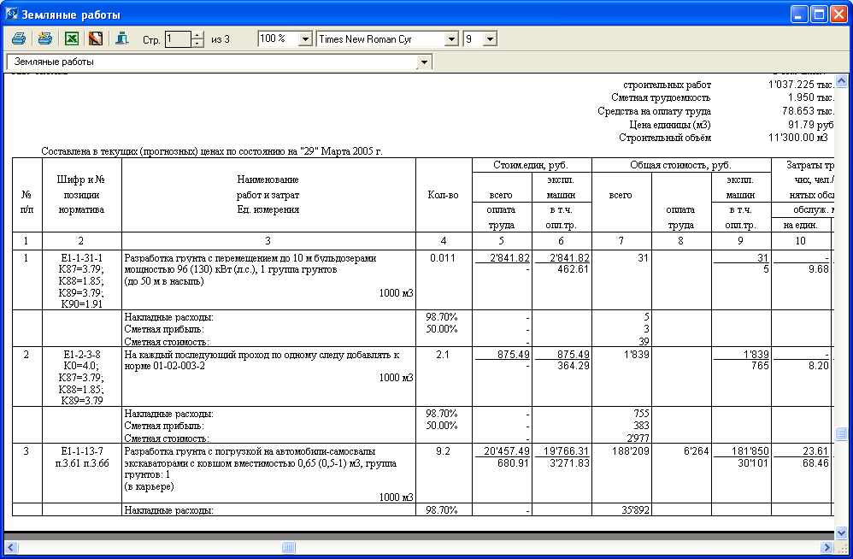The width and height of the screenshot is (853, 559).
Task: Click the vertical scrollbar up arrow
Action: pos(841,81)
